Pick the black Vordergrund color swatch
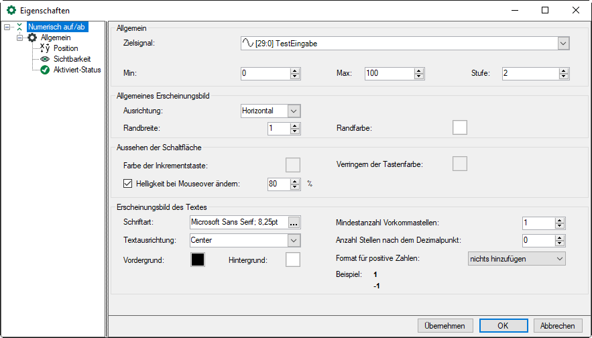Viewport: 592px width, 338px height. pyautogui.click(x=198, y=260)
